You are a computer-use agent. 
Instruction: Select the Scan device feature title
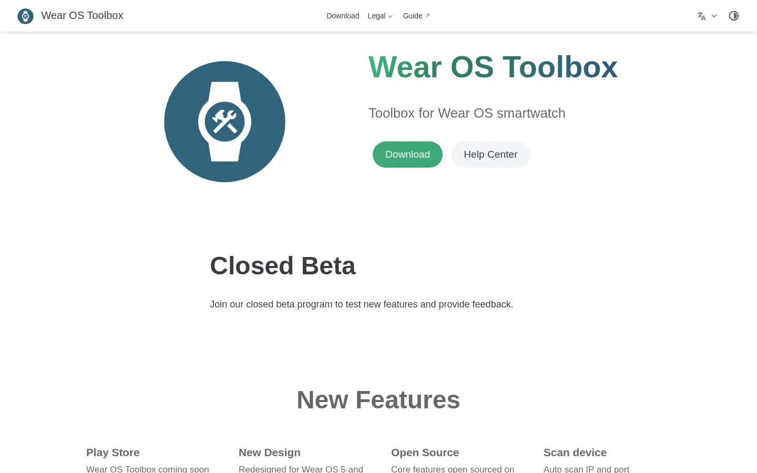(x=575, y=453)
